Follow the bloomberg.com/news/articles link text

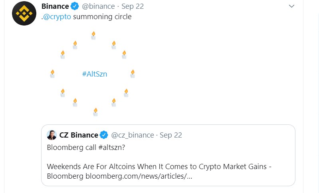tap(139, 176)
